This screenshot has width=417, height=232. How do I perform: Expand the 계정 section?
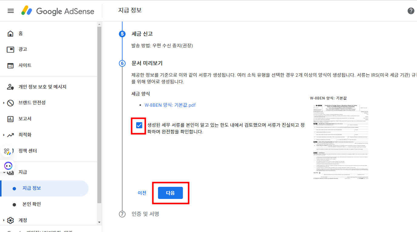pos(11,220)
